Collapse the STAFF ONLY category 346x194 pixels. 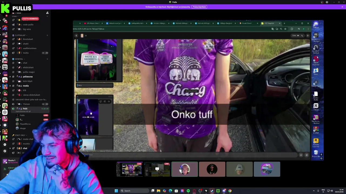(19, 135)
